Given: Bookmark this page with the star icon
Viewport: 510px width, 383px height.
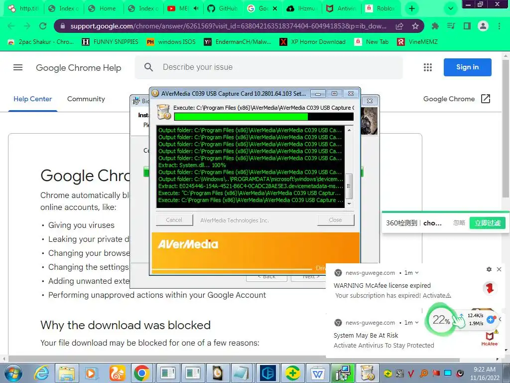Looking at the screenshot, I should pyautogui.click(x=415, y=26).
